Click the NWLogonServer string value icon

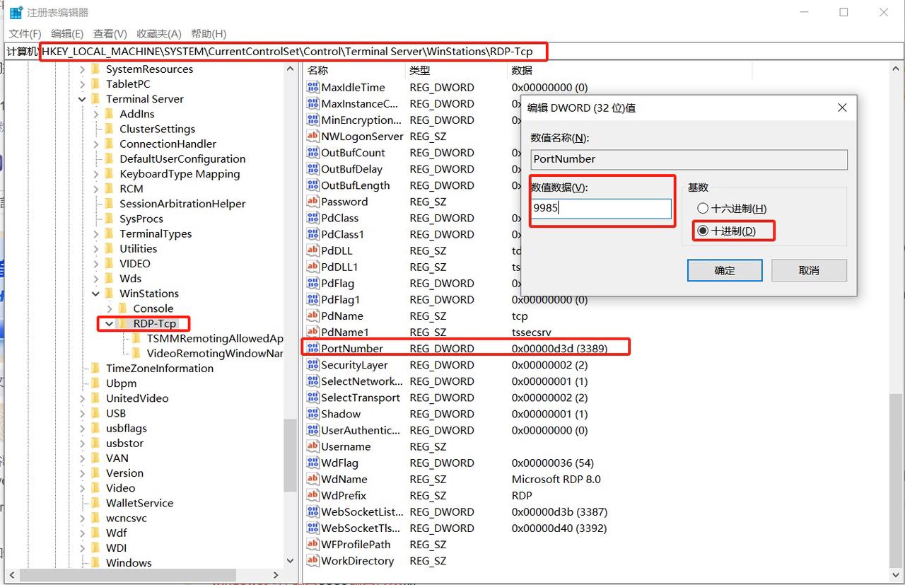click(313, 137)
